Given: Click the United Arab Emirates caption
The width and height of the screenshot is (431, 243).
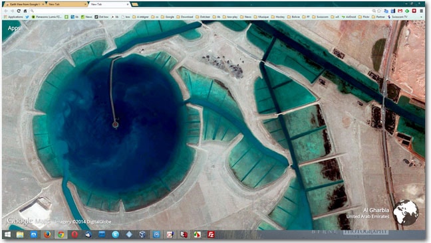Looking at the screenshot, I should pos(368,216).
